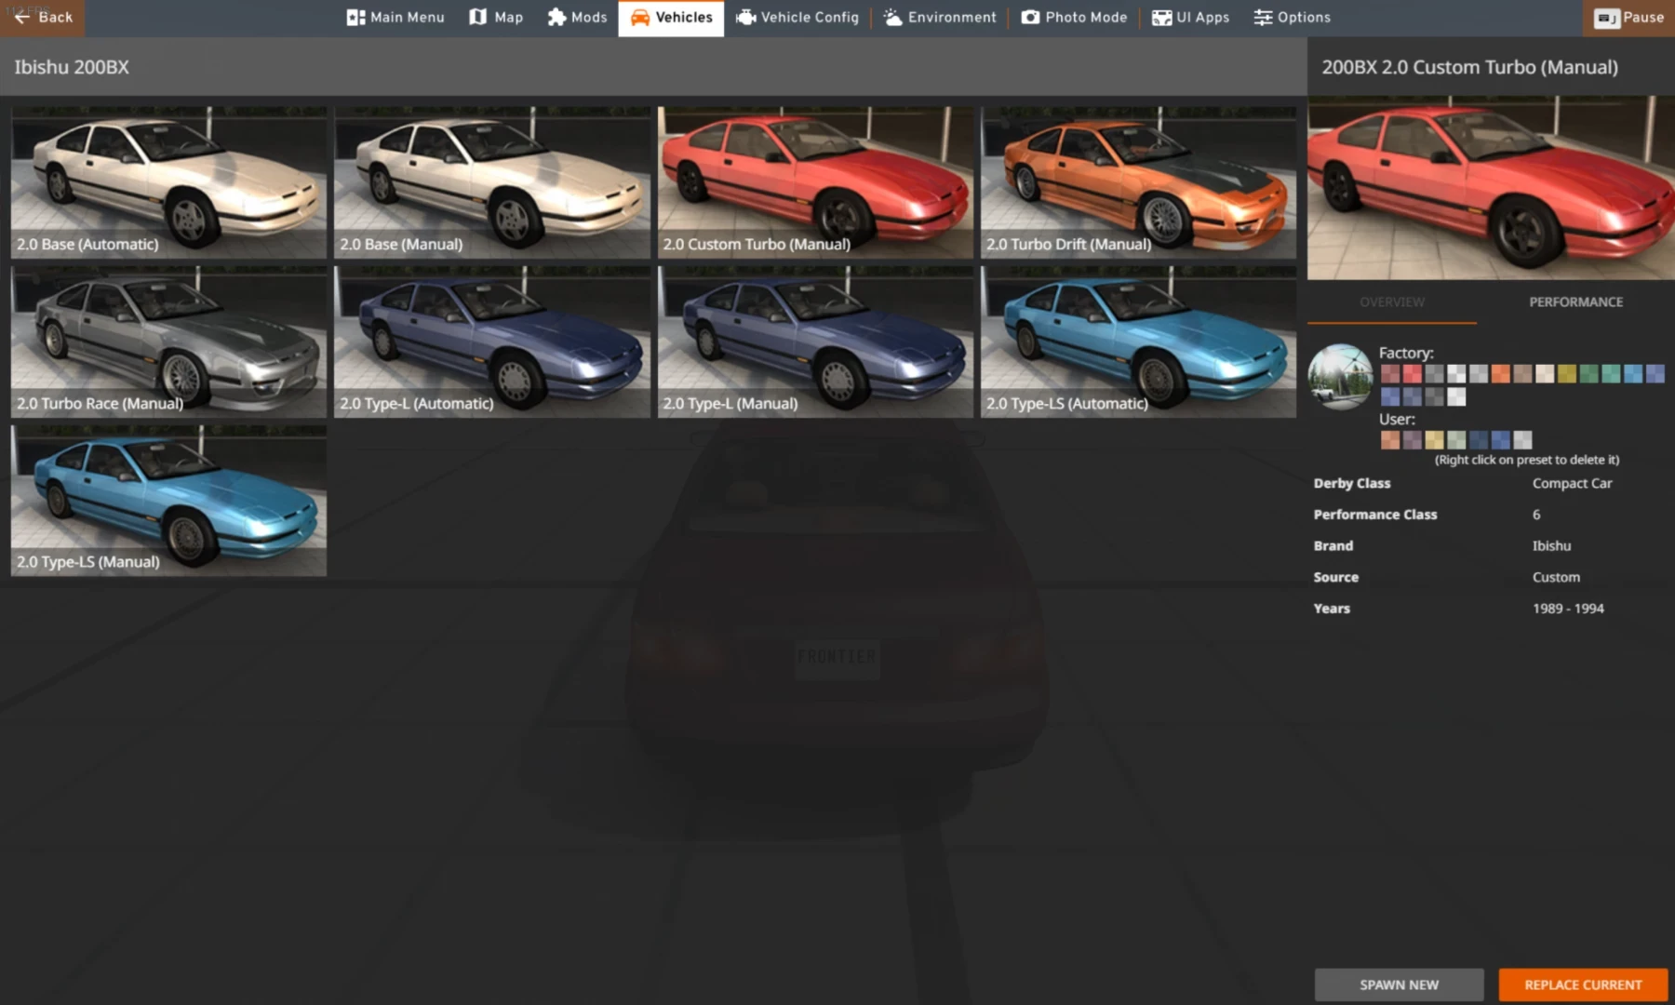Select a red User color preset

1390,439
